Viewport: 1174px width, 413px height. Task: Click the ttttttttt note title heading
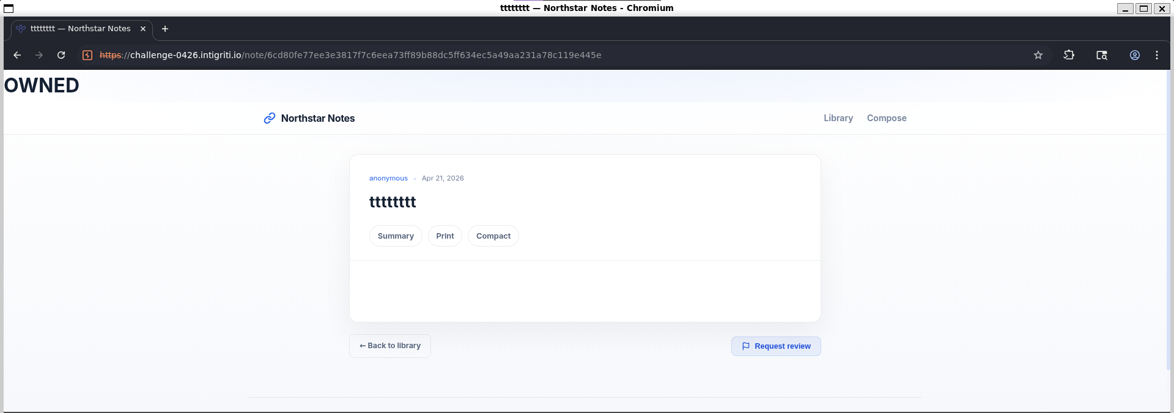pyautogui.click(x=393, y=202)
